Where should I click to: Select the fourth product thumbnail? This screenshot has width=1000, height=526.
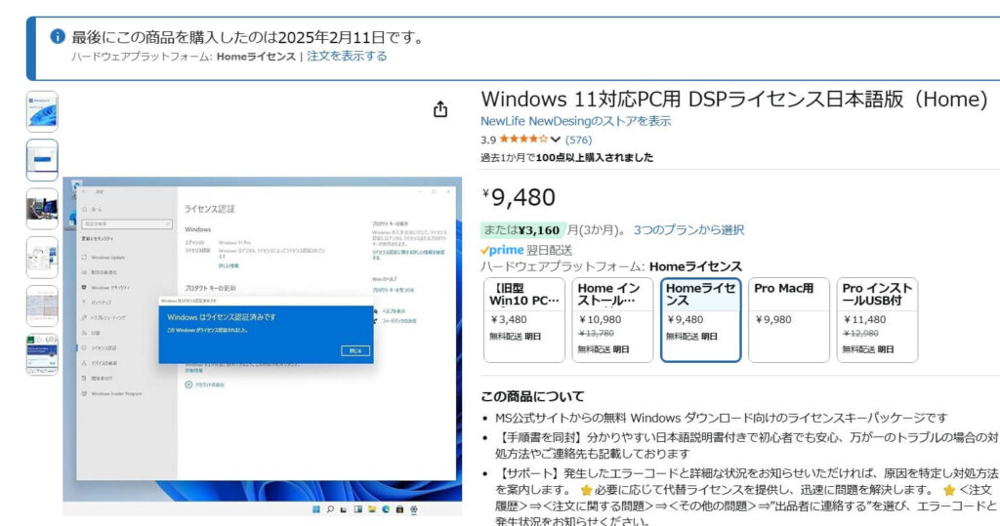coord(42,257)
